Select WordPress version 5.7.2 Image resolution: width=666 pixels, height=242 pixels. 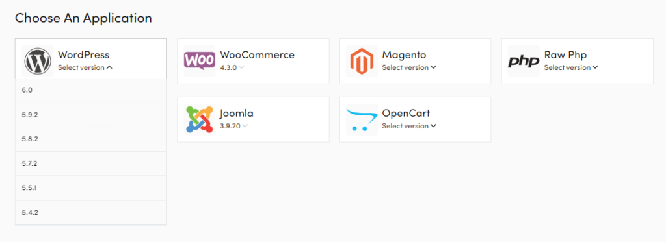pyautogui.click(x=91, y=163)
